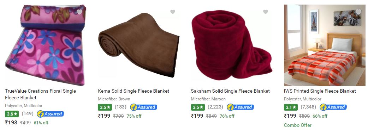Image resolution: width=368 pixels, height=130 pixels.
Task: View the pink floral blanket product image
Action: 45,45
